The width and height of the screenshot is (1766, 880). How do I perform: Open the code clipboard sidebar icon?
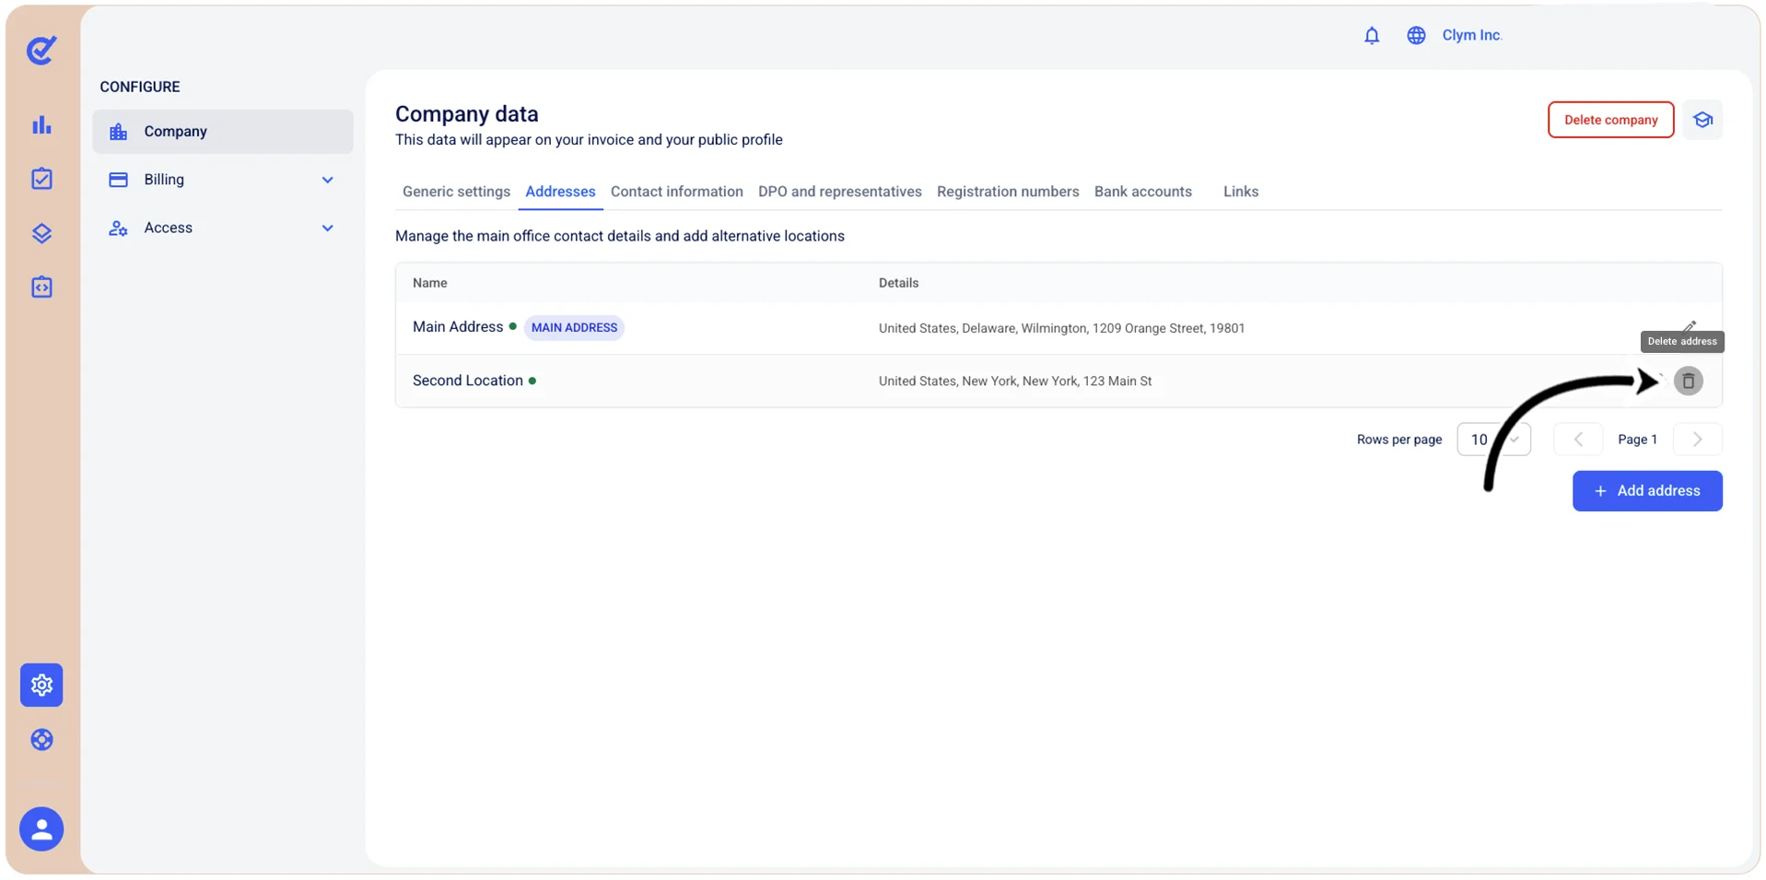click(41, 287)
